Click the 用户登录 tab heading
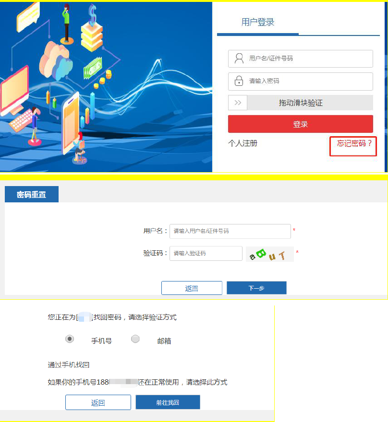388x422 pixels. (258, 22)
